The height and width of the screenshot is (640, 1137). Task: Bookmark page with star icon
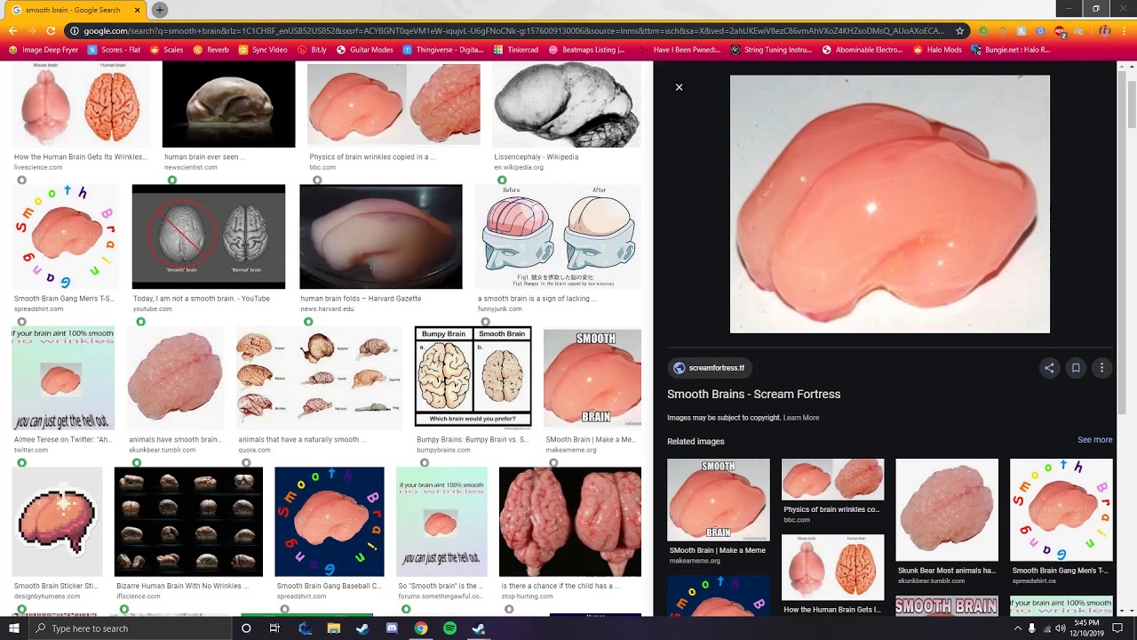coord(960,30)
